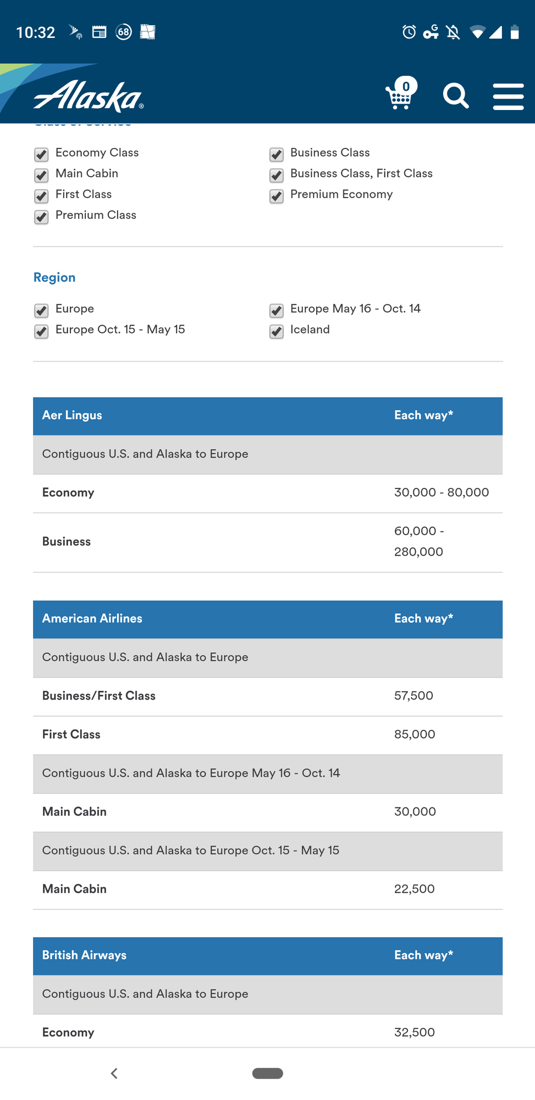Screen dimensions: 535x1100
Task: Toggle Business Class, First Class checkbox
Action: pyautogui.click(x=277, y=175)
